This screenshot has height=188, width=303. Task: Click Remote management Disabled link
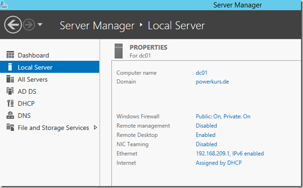coord(206,126)
